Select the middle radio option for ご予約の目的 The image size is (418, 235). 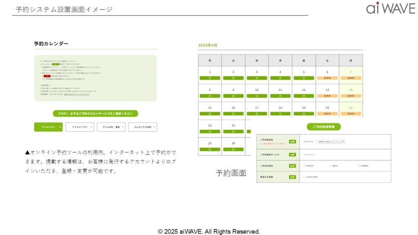click(330, 166)
